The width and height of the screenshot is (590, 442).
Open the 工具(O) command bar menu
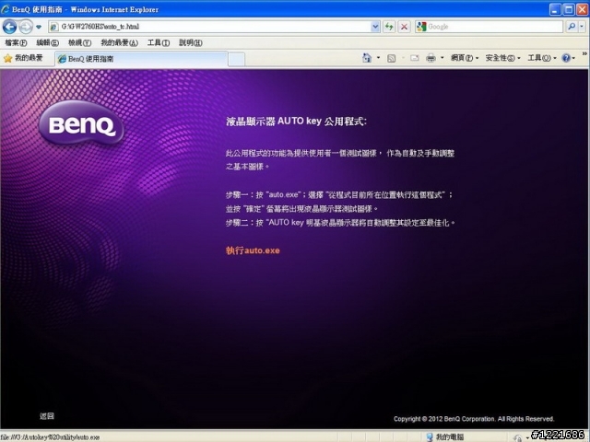coord(542,58)
